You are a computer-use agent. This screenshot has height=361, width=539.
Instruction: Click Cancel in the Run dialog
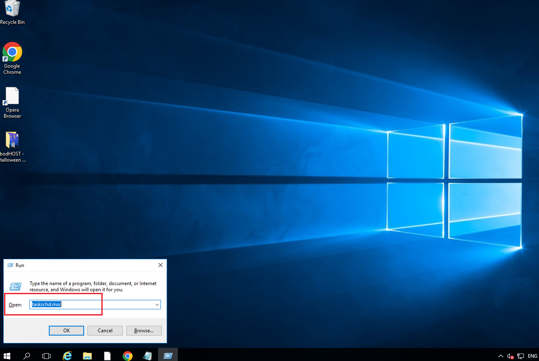point(105,330)
